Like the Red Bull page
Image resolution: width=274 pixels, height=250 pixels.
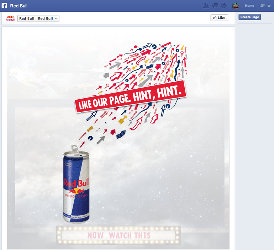219,18
